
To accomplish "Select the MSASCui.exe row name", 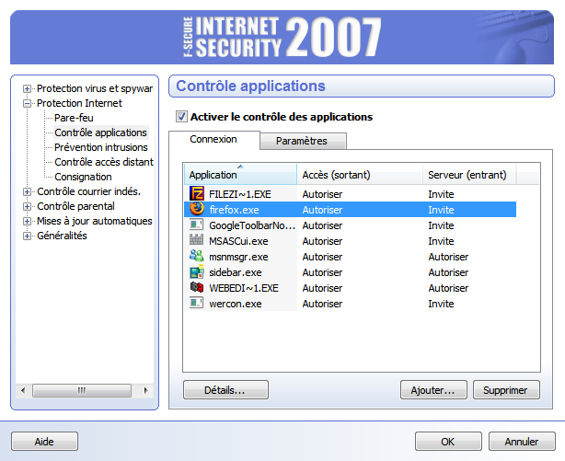I will pyautogui.click(x=238, y=241).
